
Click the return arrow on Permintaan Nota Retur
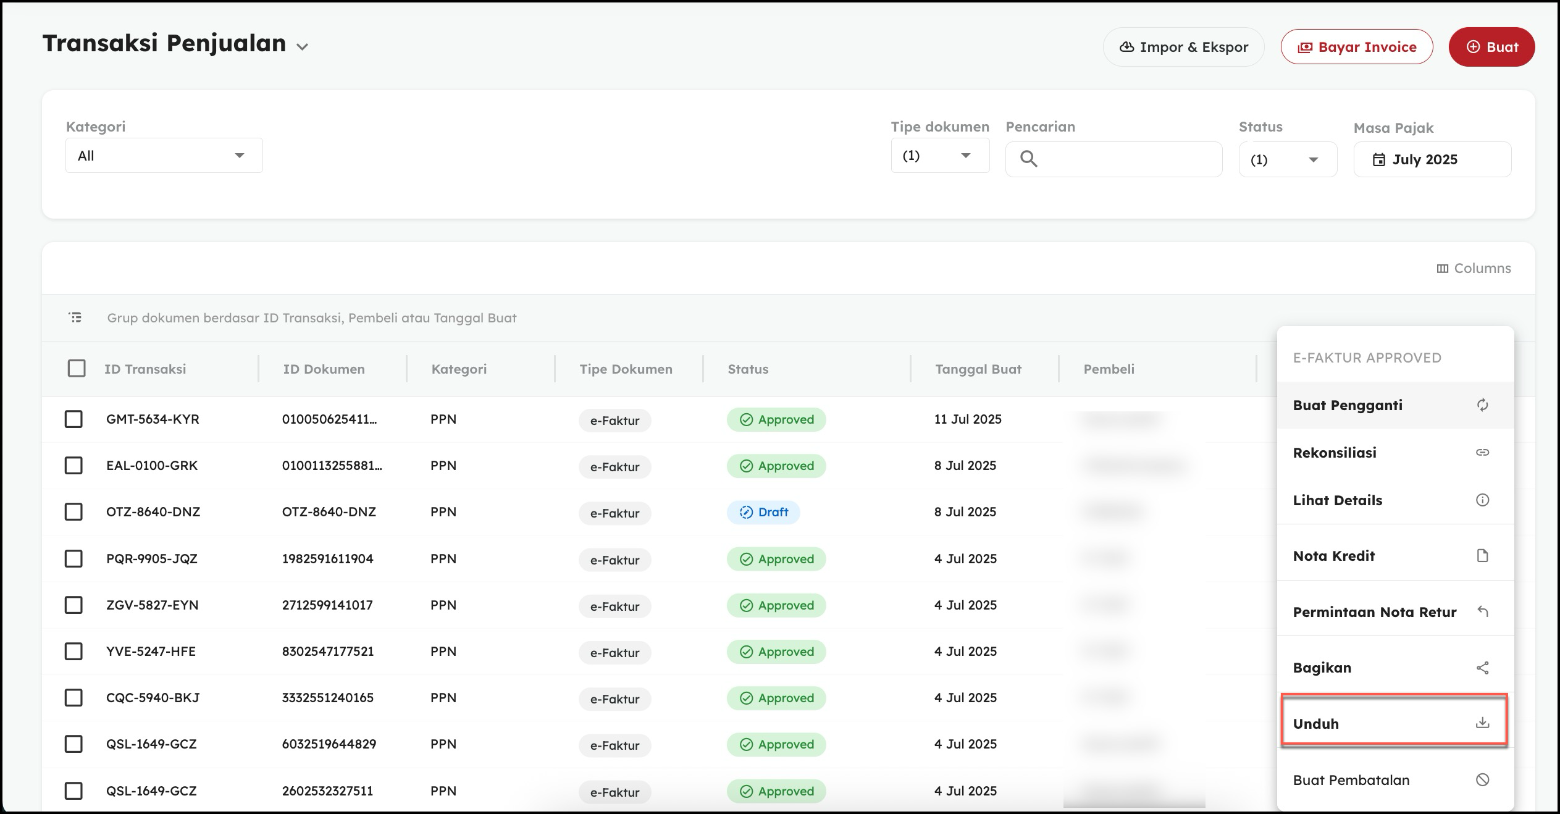point(1482,611)
